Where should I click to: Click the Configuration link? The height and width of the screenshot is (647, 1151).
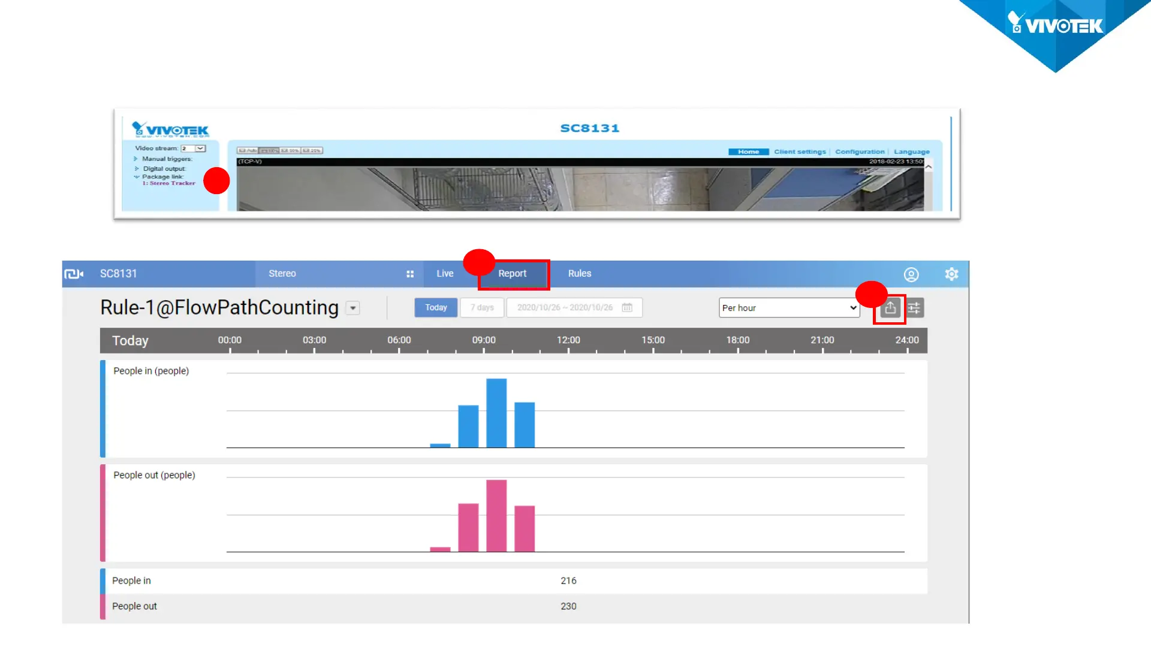click(x=860, y=152)
